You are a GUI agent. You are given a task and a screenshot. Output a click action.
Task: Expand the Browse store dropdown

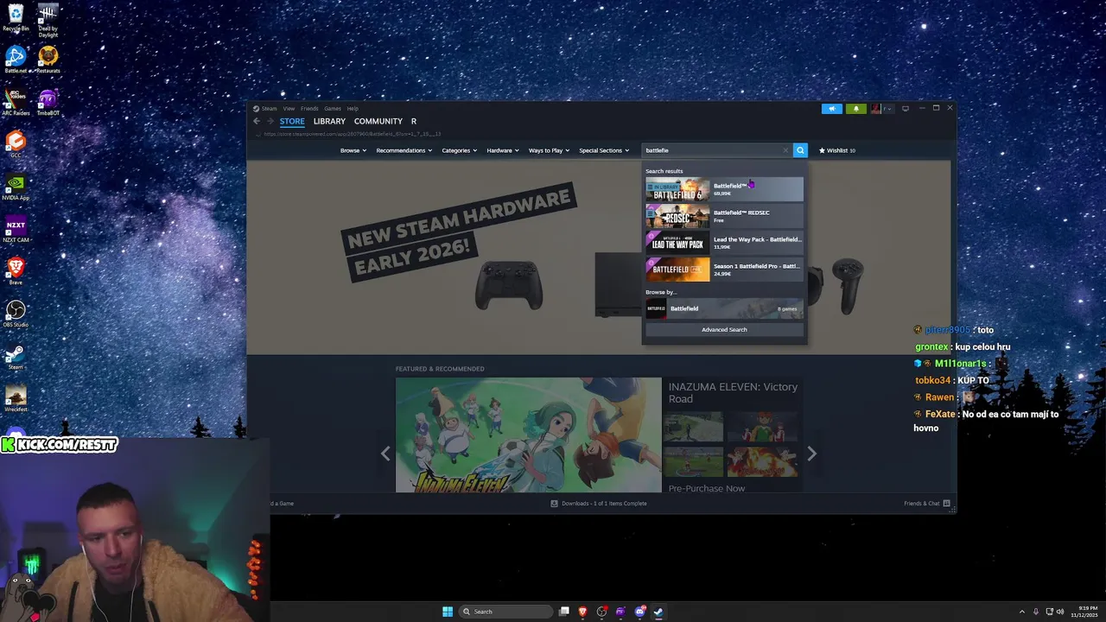click(353, 150)
